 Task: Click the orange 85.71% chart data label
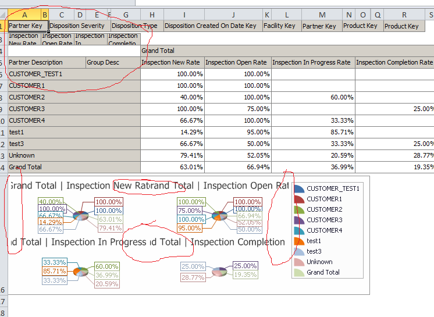[x=55, y=271]
